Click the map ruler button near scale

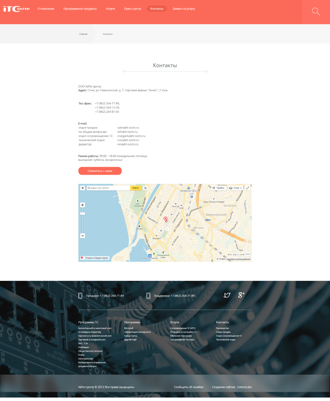click(247, 254)
